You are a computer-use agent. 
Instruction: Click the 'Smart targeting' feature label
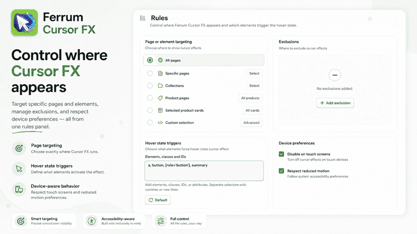44,219
